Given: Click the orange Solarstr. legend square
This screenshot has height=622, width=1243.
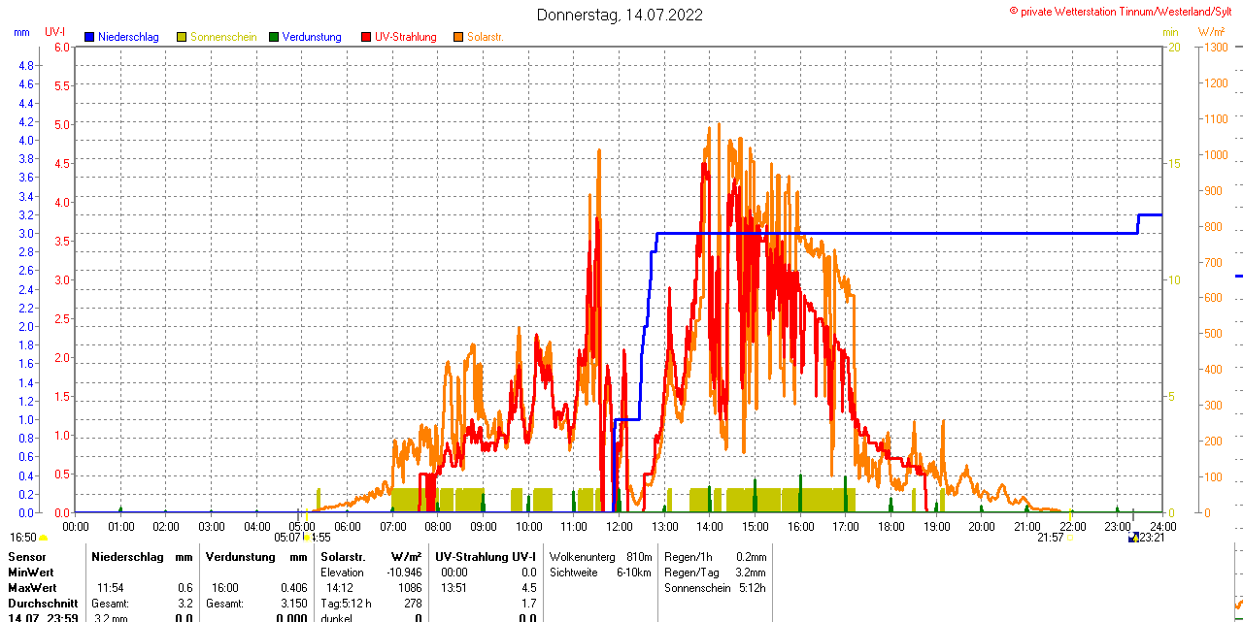Looking at the screenshot, I should [458, 37].
